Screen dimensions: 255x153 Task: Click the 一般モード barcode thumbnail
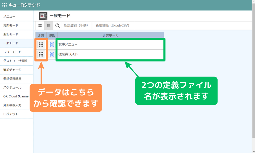click(43, 16)
